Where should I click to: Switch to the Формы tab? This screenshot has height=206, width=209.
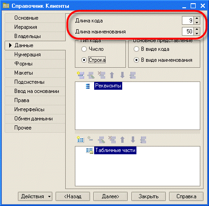click(x=35, y=64)
